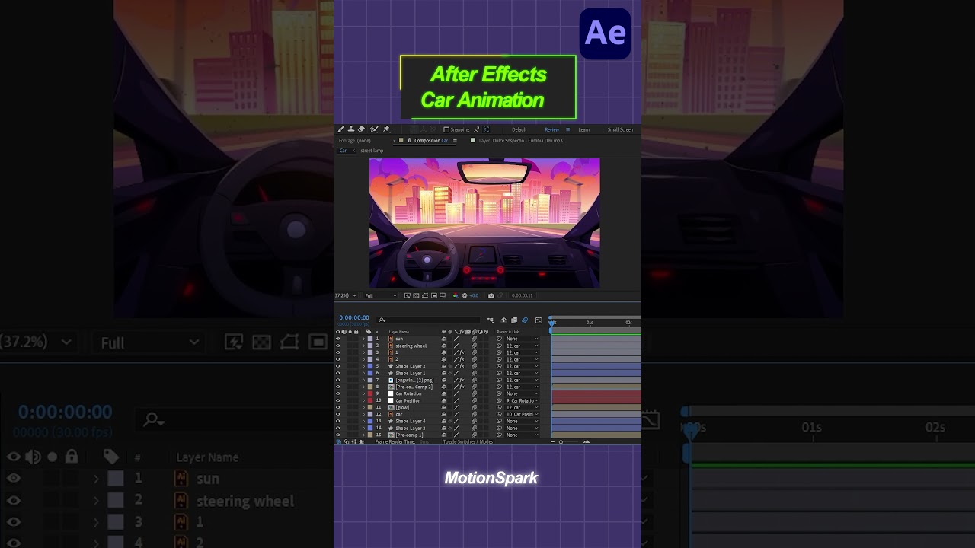Close the Composition Car tab
The width and height of the screenshot is (975, 548).
point(395,141)
